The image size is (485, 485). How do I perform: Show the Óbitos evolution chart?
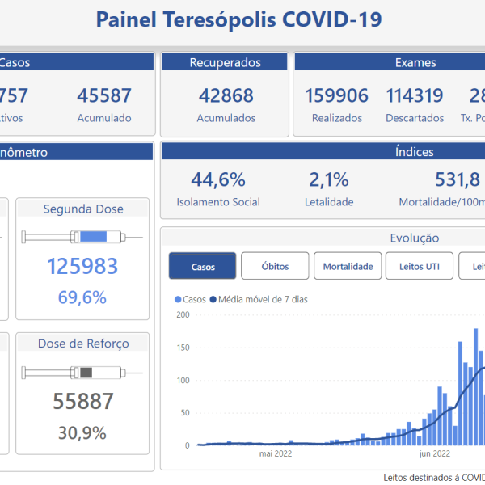[275, 266]
